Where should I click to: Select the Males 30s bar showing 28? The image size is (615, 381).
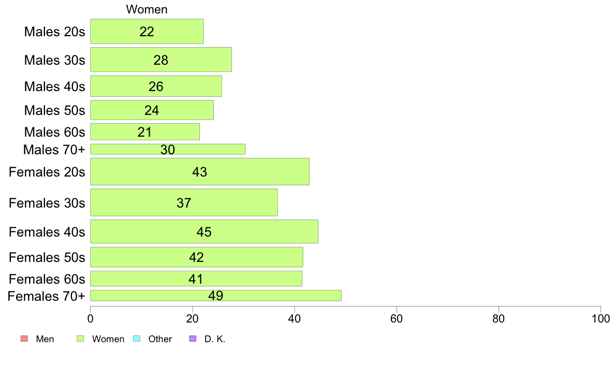click(161, 60)
